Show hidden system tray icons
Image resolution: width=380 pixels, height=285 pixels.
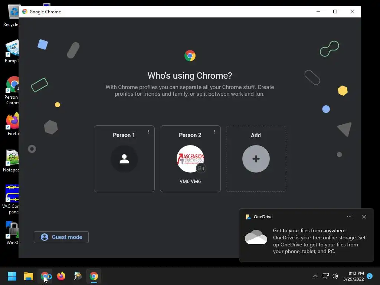315,276
